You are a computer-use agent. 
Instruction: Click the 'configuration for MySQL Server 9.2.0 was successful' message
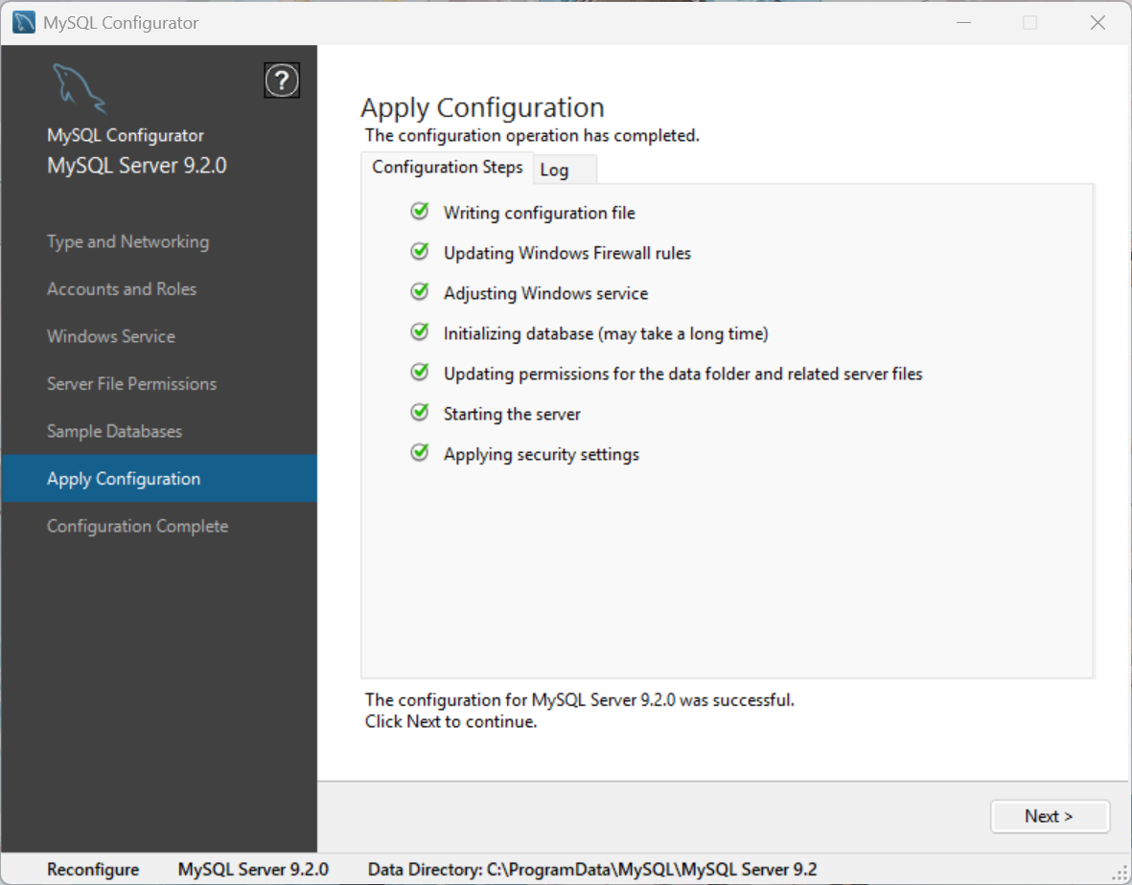pos(579,699)
